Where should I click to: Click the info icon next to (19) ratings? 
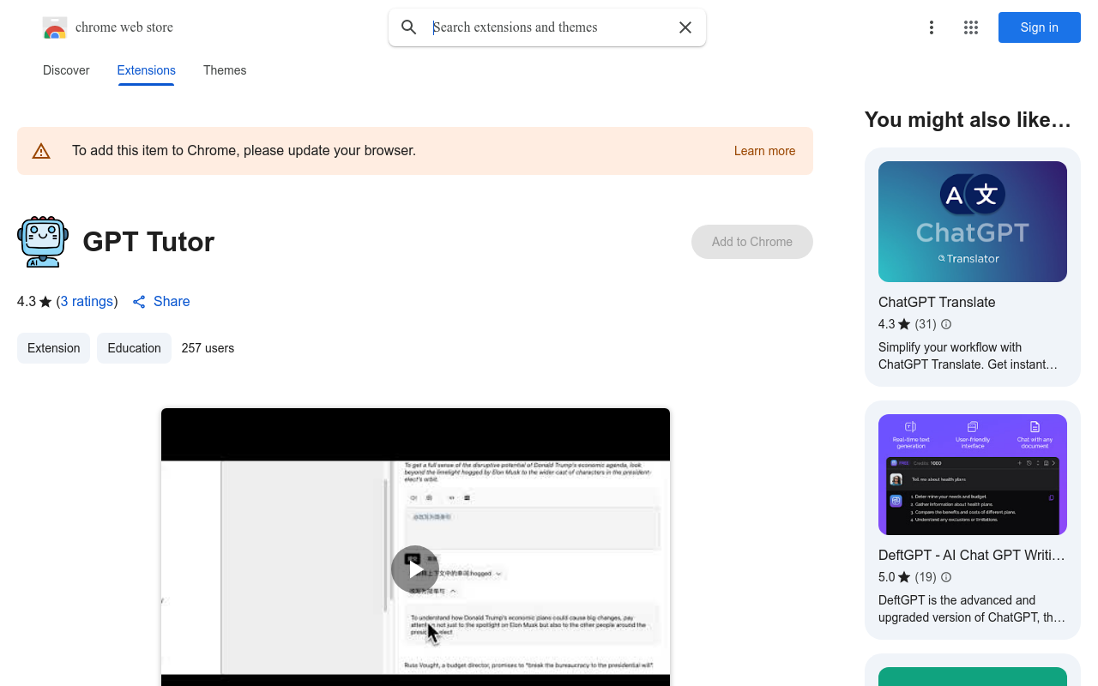[x=946, y=577]
